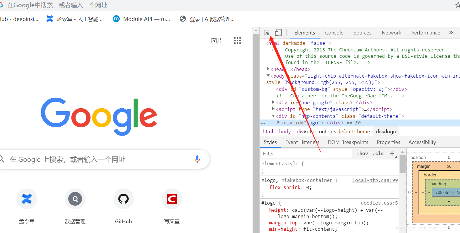Image resolution: width=460 pixels, height=233 pixels.
Task: Open the 孟令军 - 人工智能 bookmark
Action: [75, 19]
